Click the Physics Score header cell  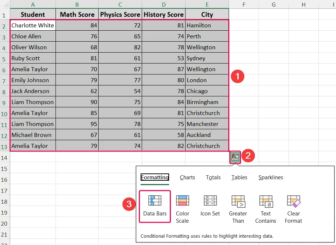120,14
